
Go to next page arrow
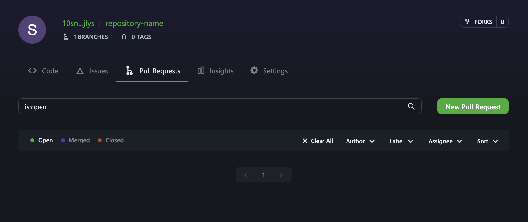pos(281,174)
